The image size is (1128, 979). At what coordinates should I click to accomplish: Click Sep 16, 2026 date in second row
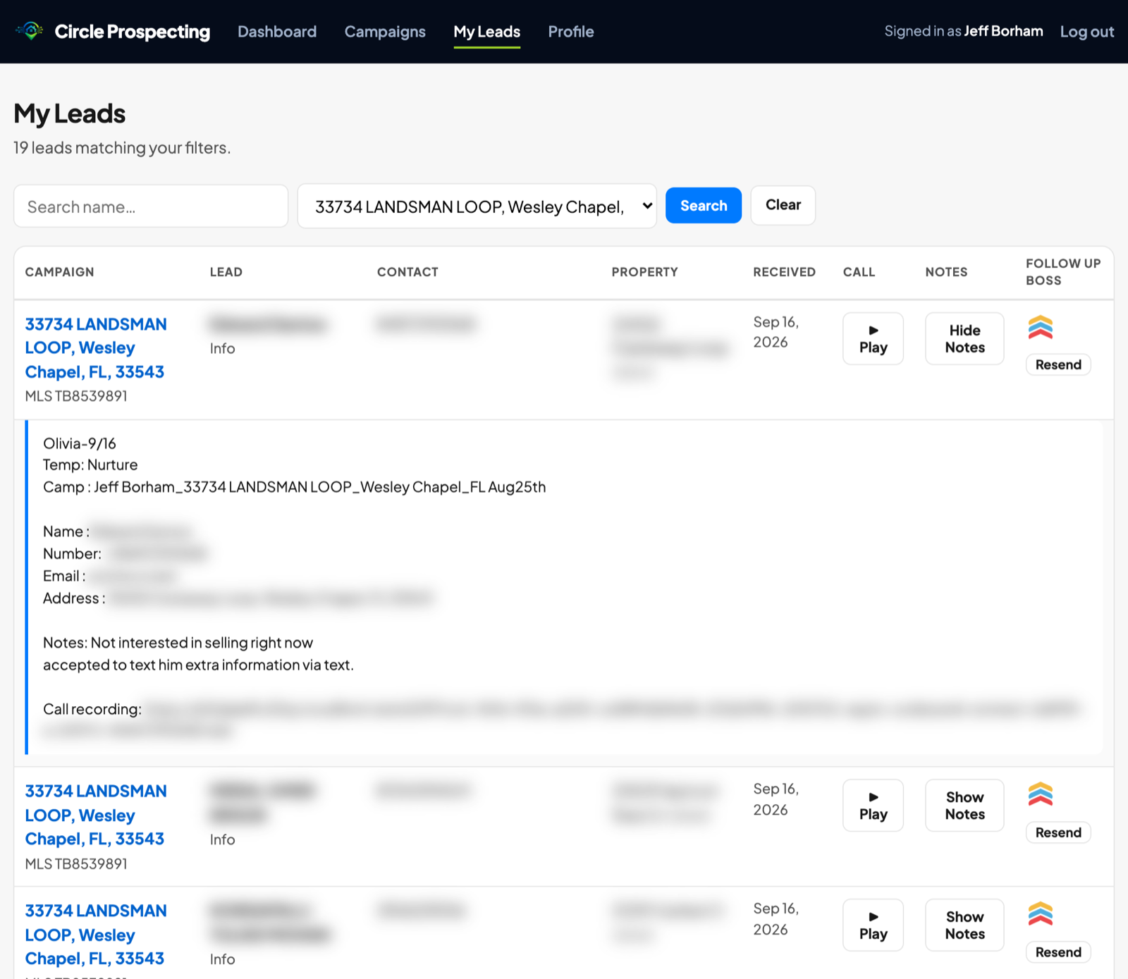pyautogui.click(x=775, y=799)
